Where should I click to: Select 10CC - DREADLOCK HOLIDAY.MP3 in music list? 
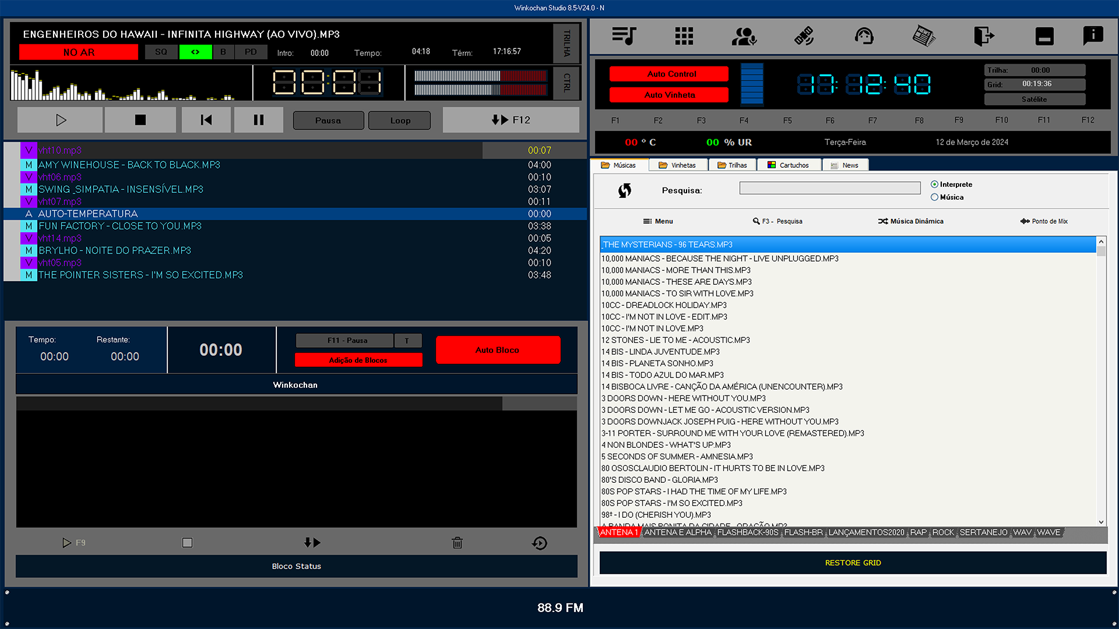[848, 305]
